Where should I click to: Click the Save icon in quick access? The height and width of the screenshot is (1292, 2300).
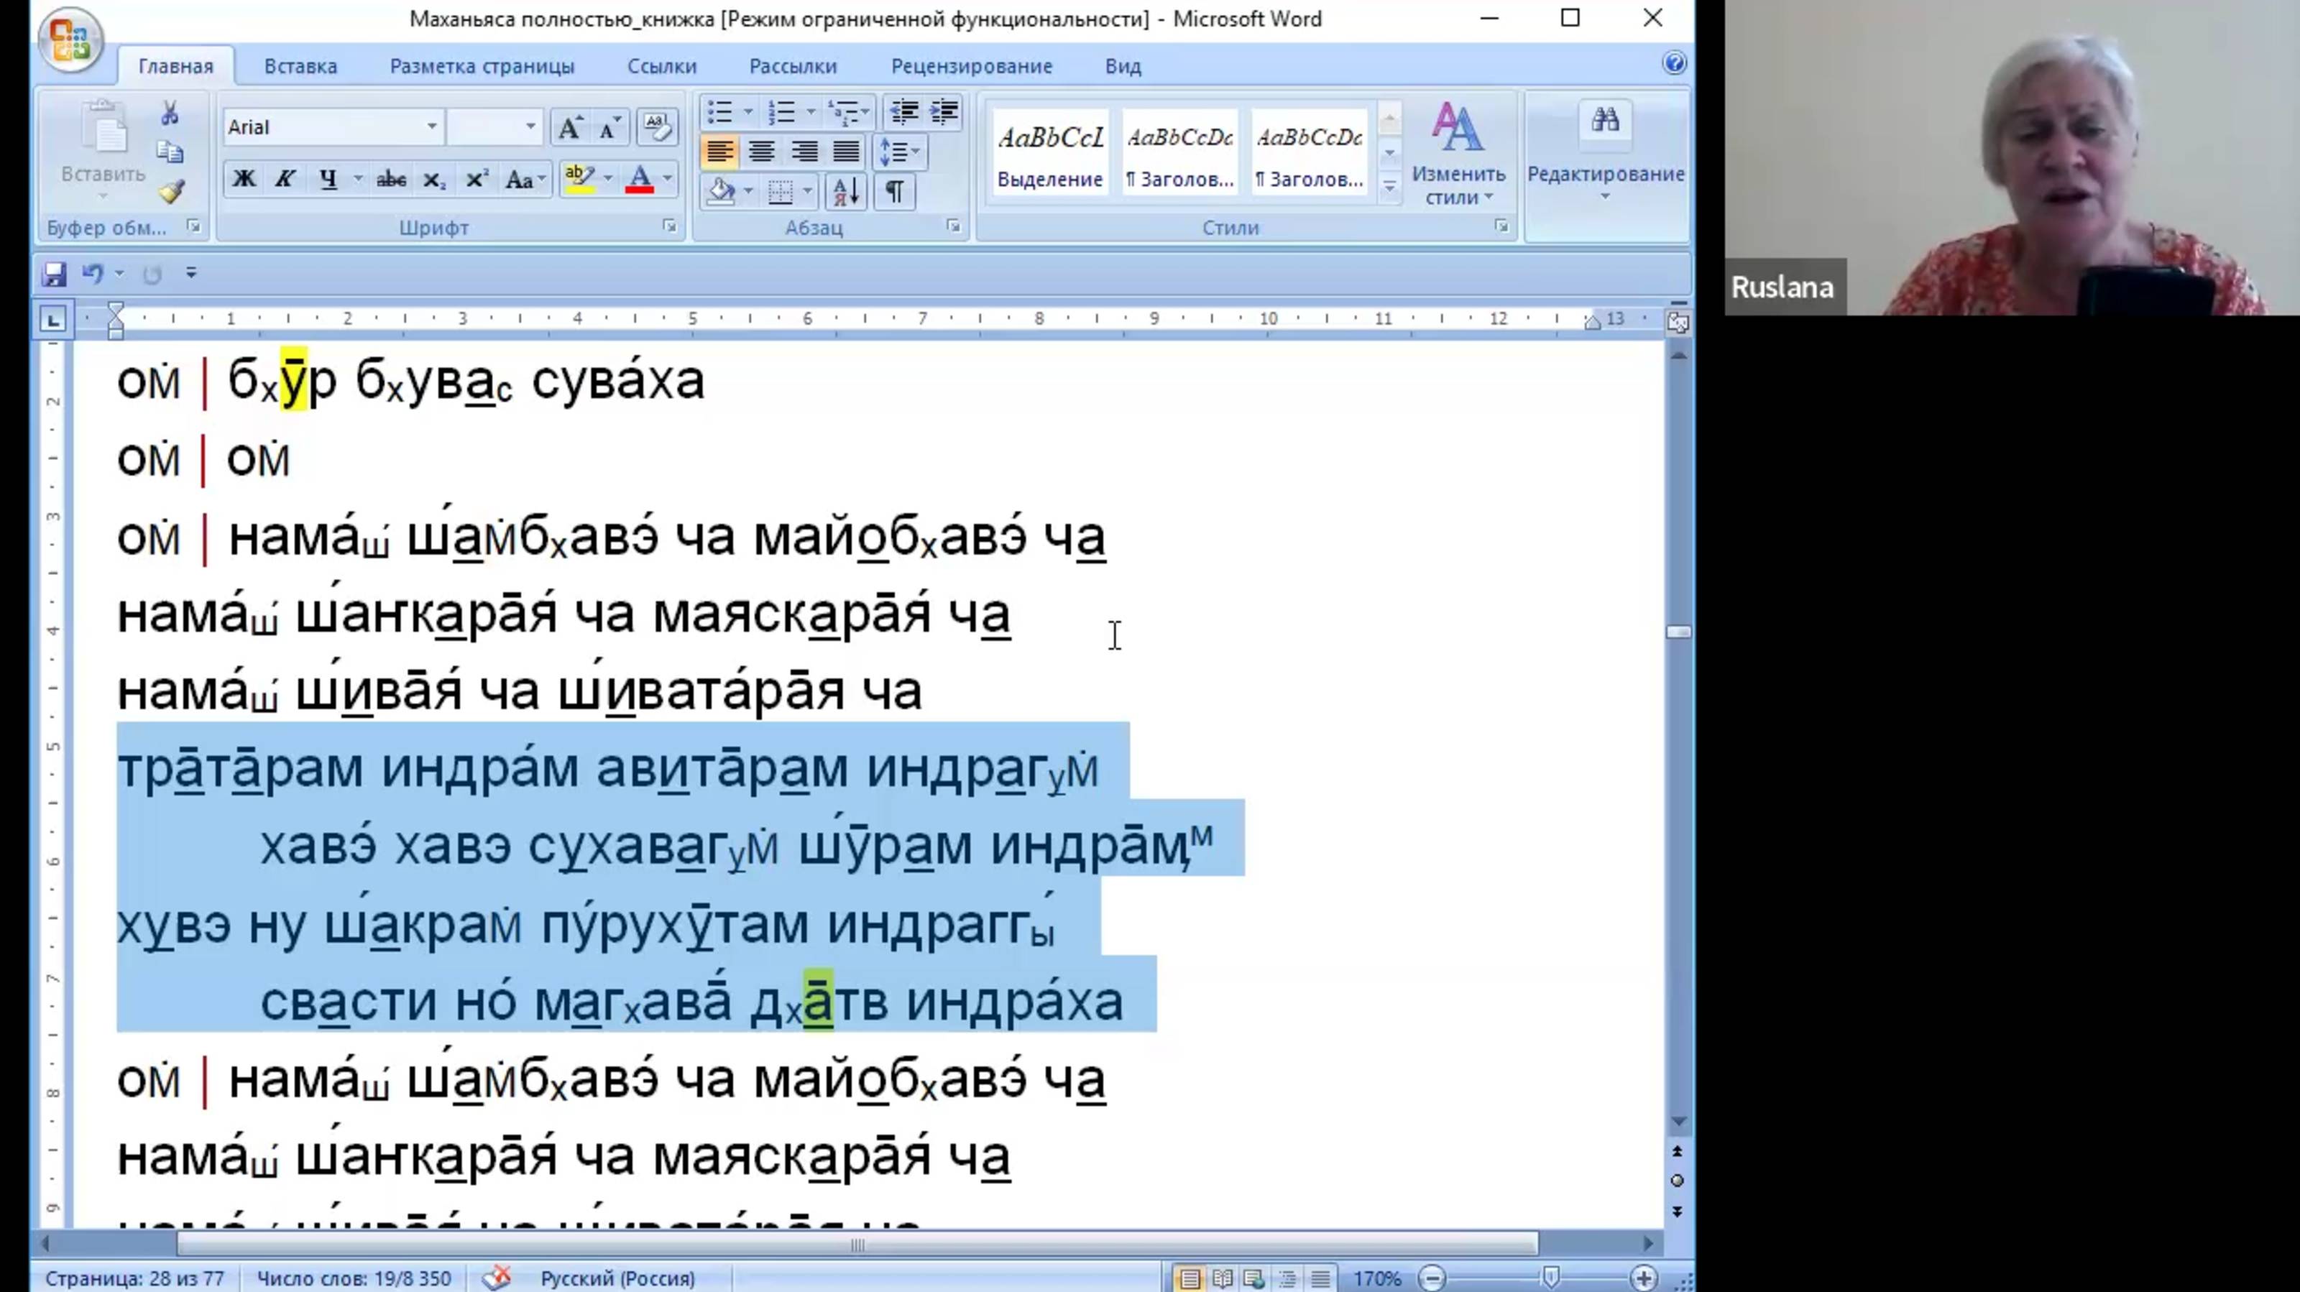54,274
